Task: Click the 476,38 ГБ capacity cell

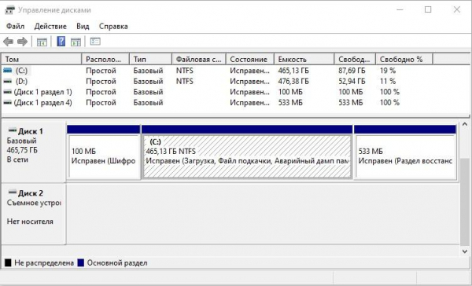Action: 293,81
